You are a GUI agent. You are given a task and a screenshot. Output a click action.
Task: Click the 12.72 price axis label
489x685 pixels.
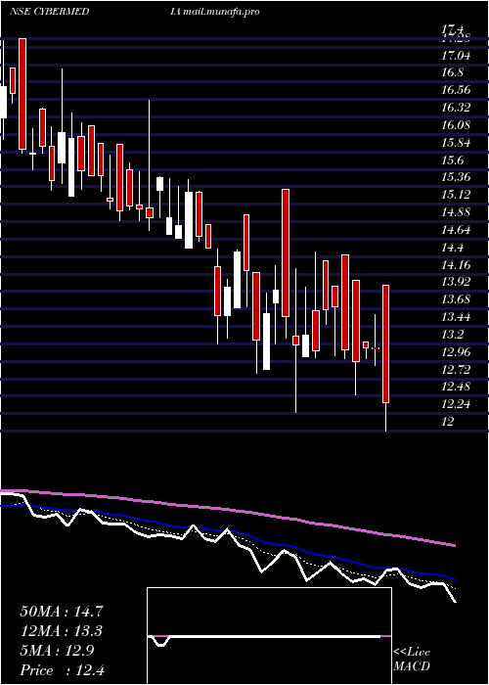point(457,369)
